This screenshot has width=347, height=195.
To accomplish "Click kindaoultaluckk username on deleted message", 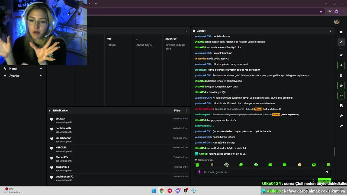I will pos(204,109).
